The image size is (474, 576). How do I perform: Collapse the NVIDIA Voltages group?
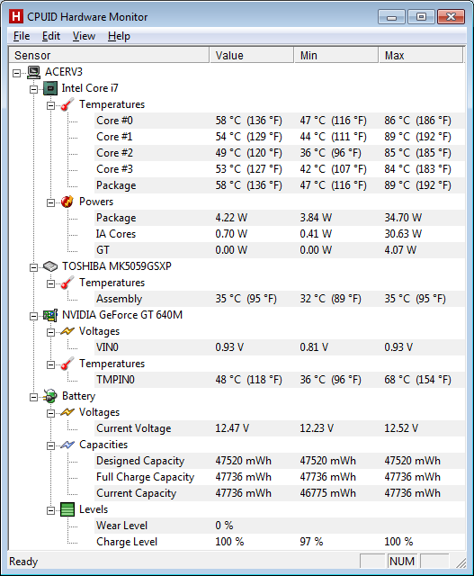pyautogui.click(x=50, y=332)
